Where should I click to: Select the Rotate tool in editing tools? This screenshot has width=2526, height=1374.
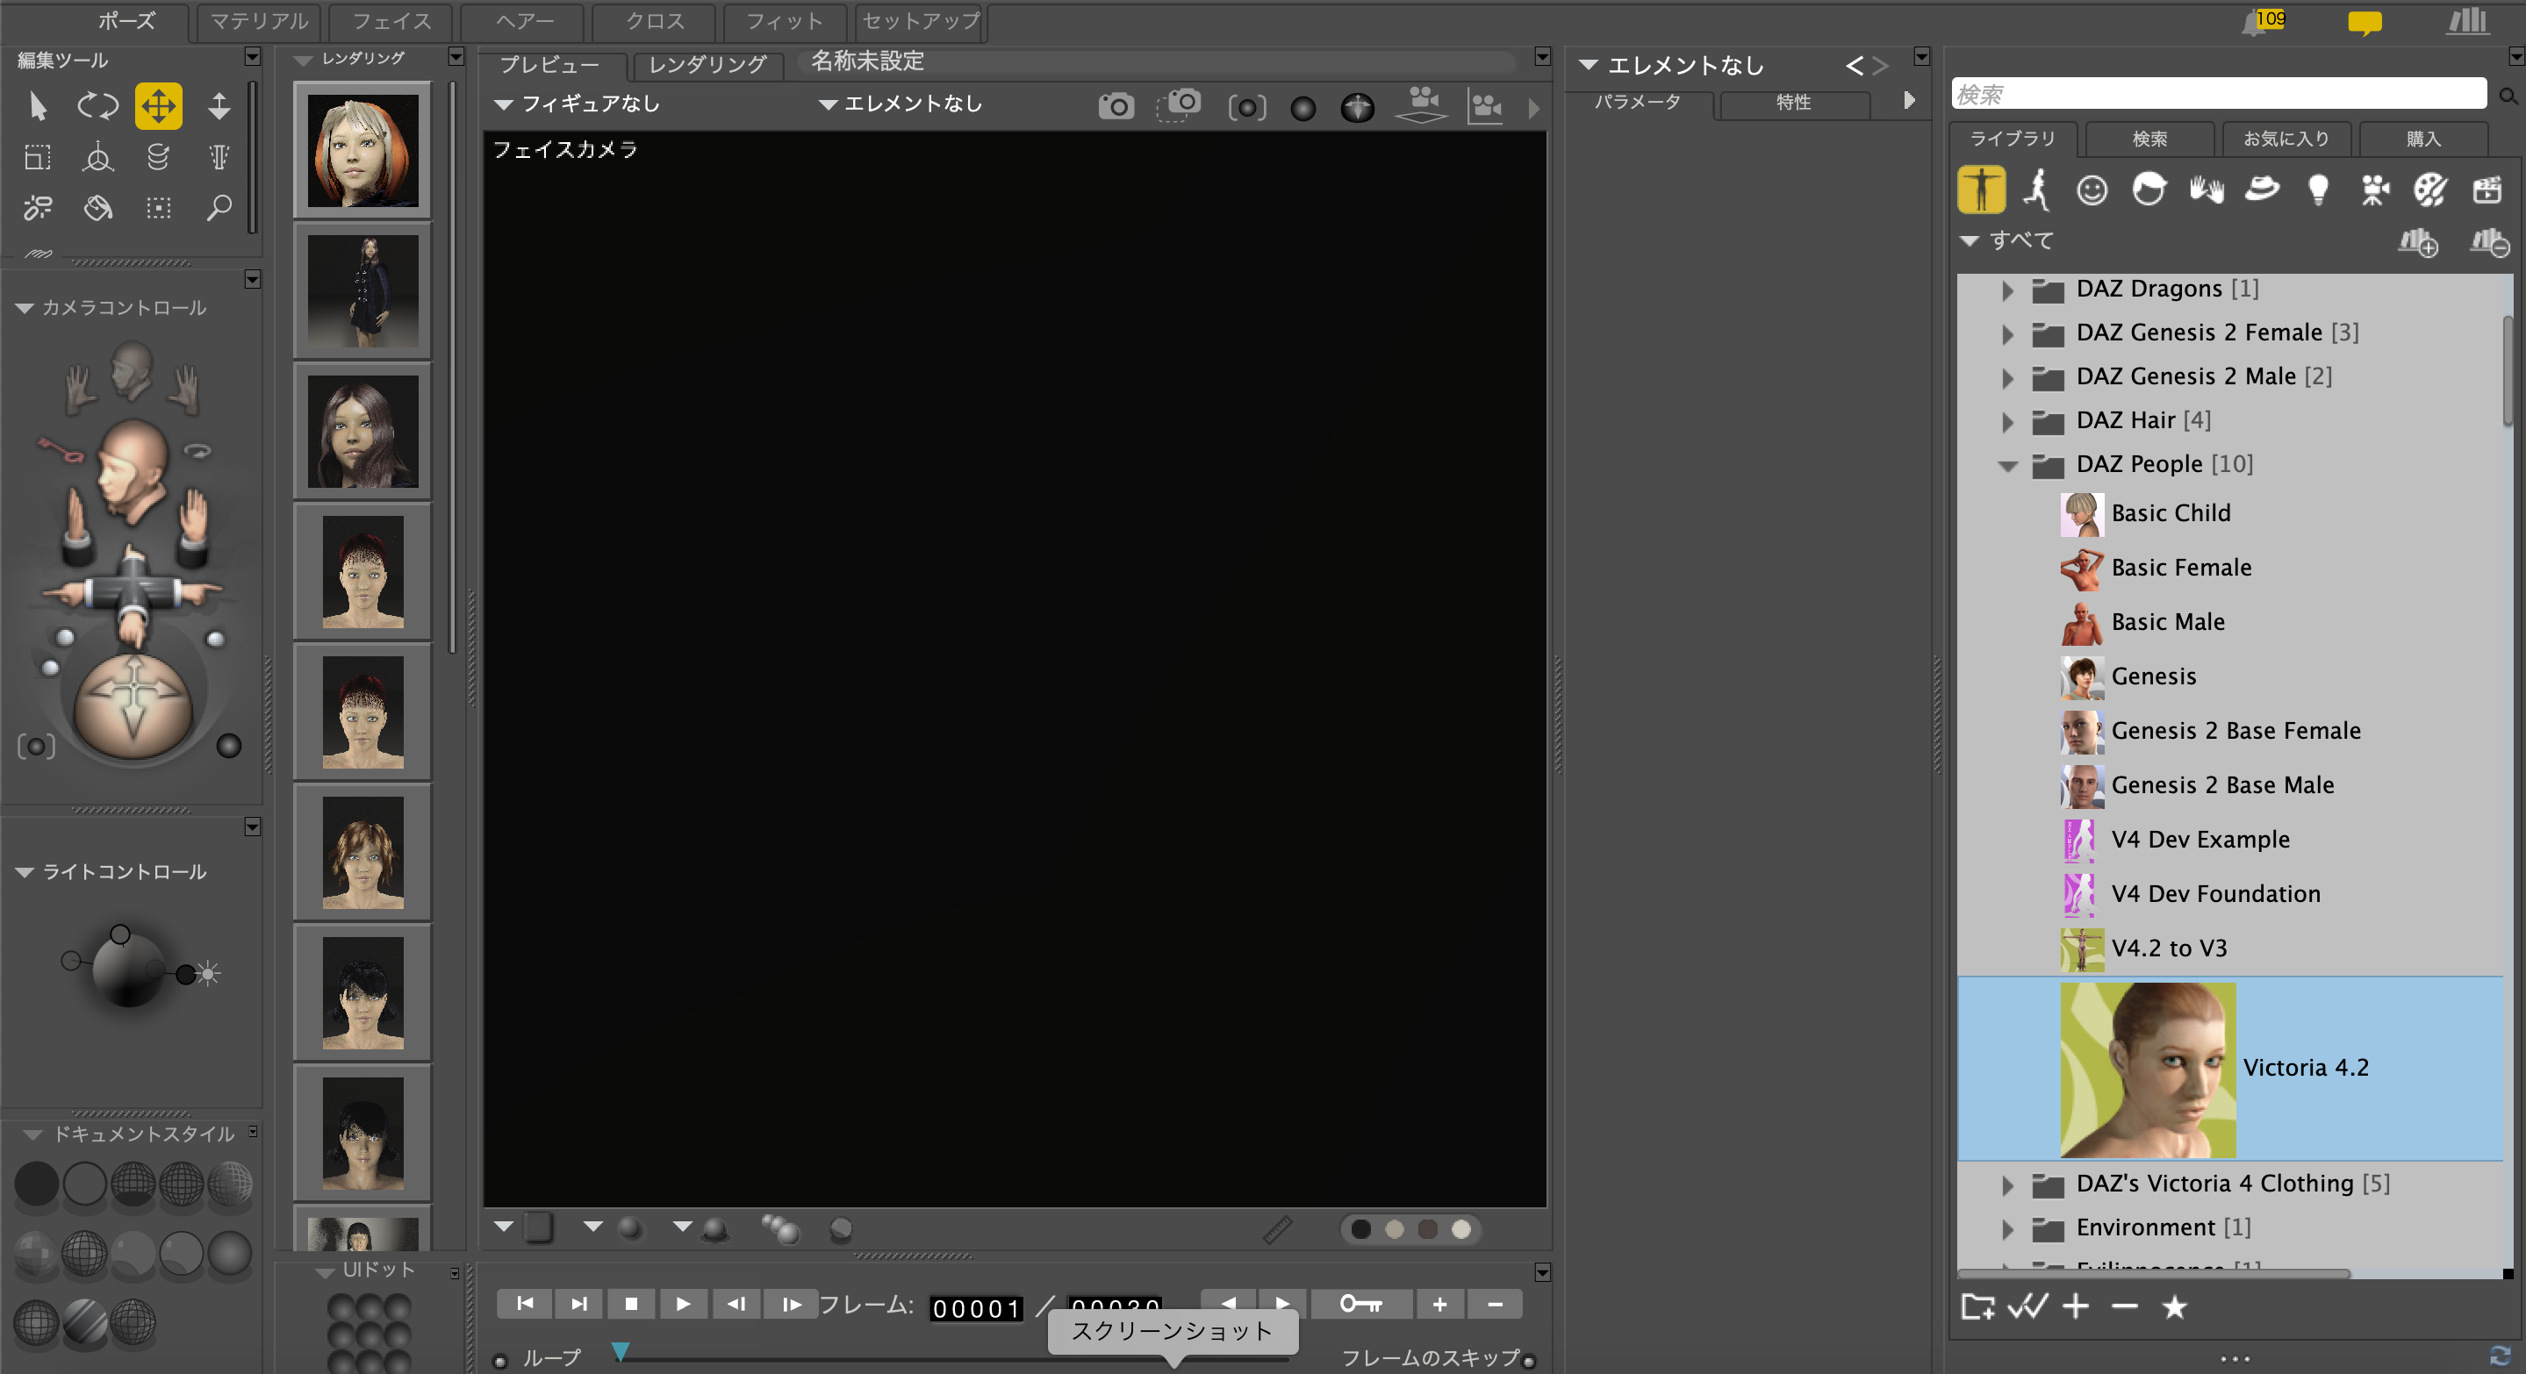[x=97, y=106]
